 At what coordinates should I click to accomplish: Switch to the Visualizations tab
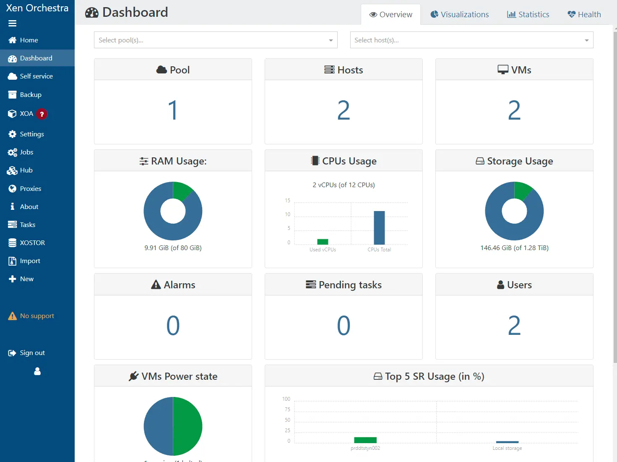(x=459, y=14)
